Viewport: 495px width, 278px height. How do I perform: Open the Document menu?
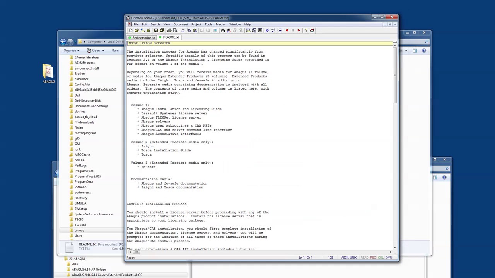181,24
